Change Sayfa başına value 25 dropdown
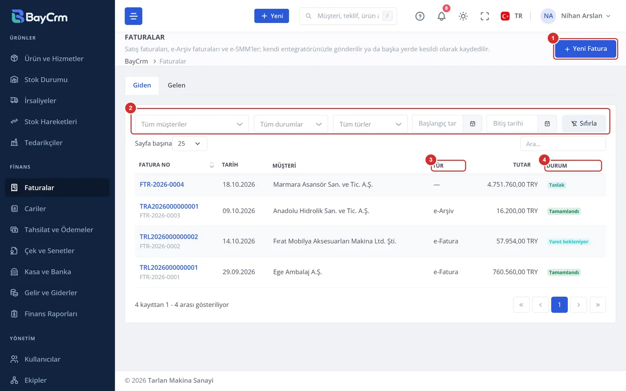 190,144
